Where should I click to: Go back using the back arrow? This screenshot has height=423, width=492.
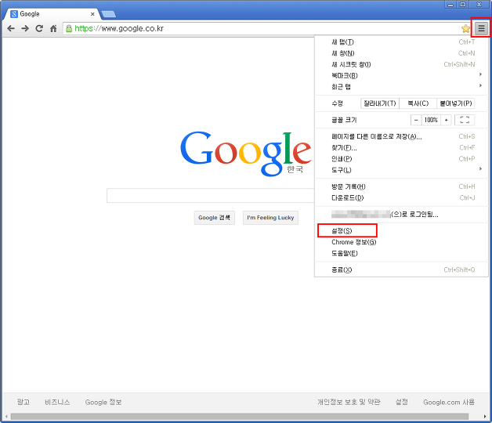click(x=11, y=28)
